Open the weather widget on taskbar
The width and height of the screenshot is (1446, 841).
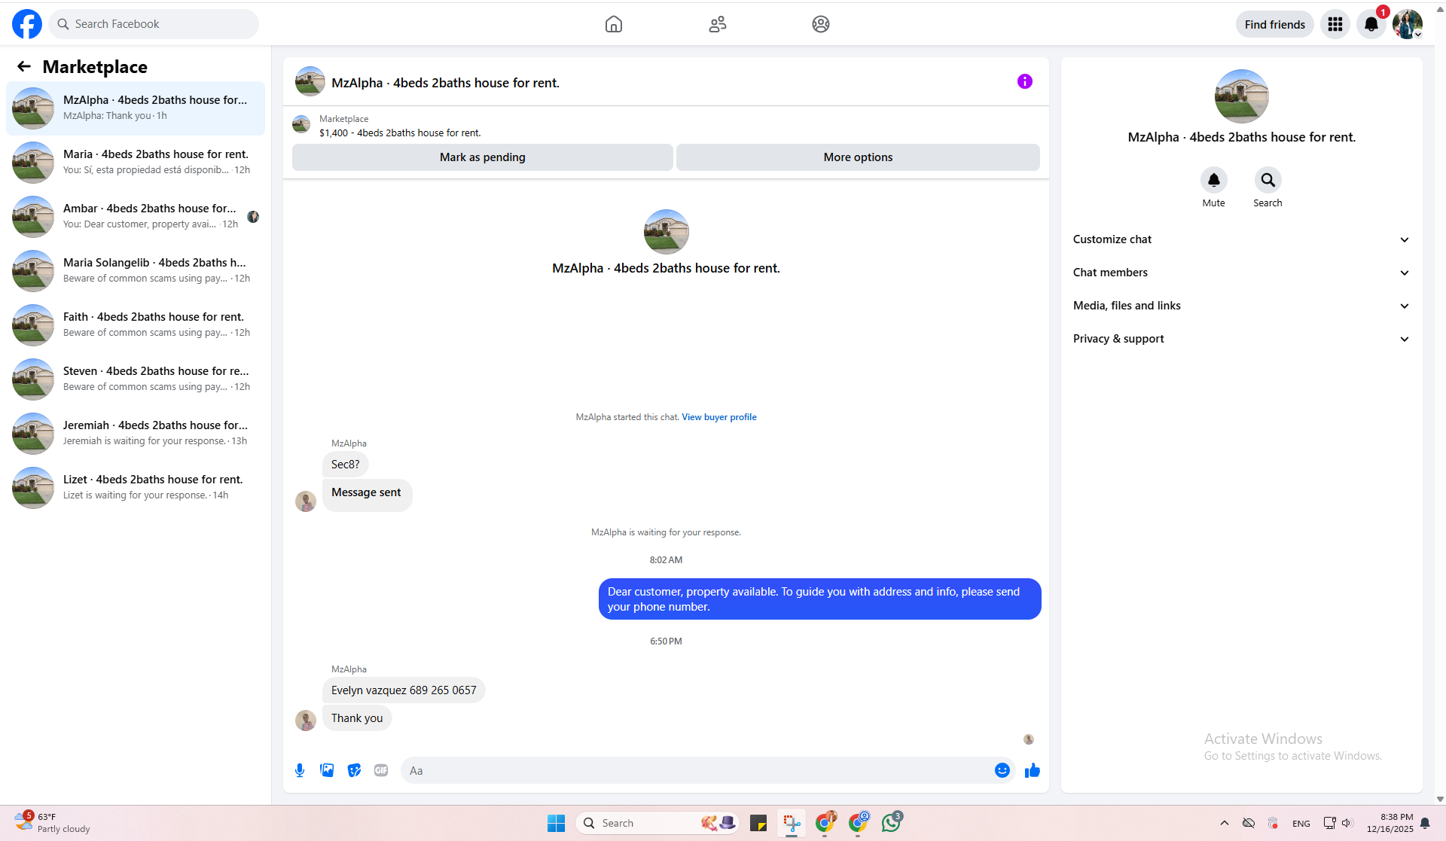click(x=53, y=823)
